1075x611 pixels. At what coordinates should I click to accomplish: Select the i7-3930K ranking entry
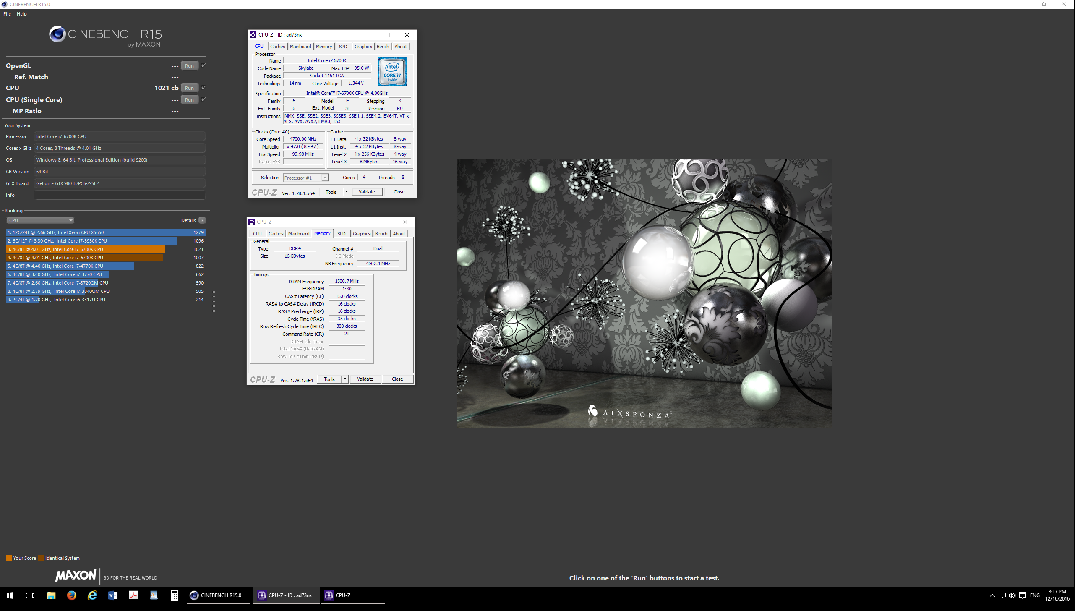[105, 241]
